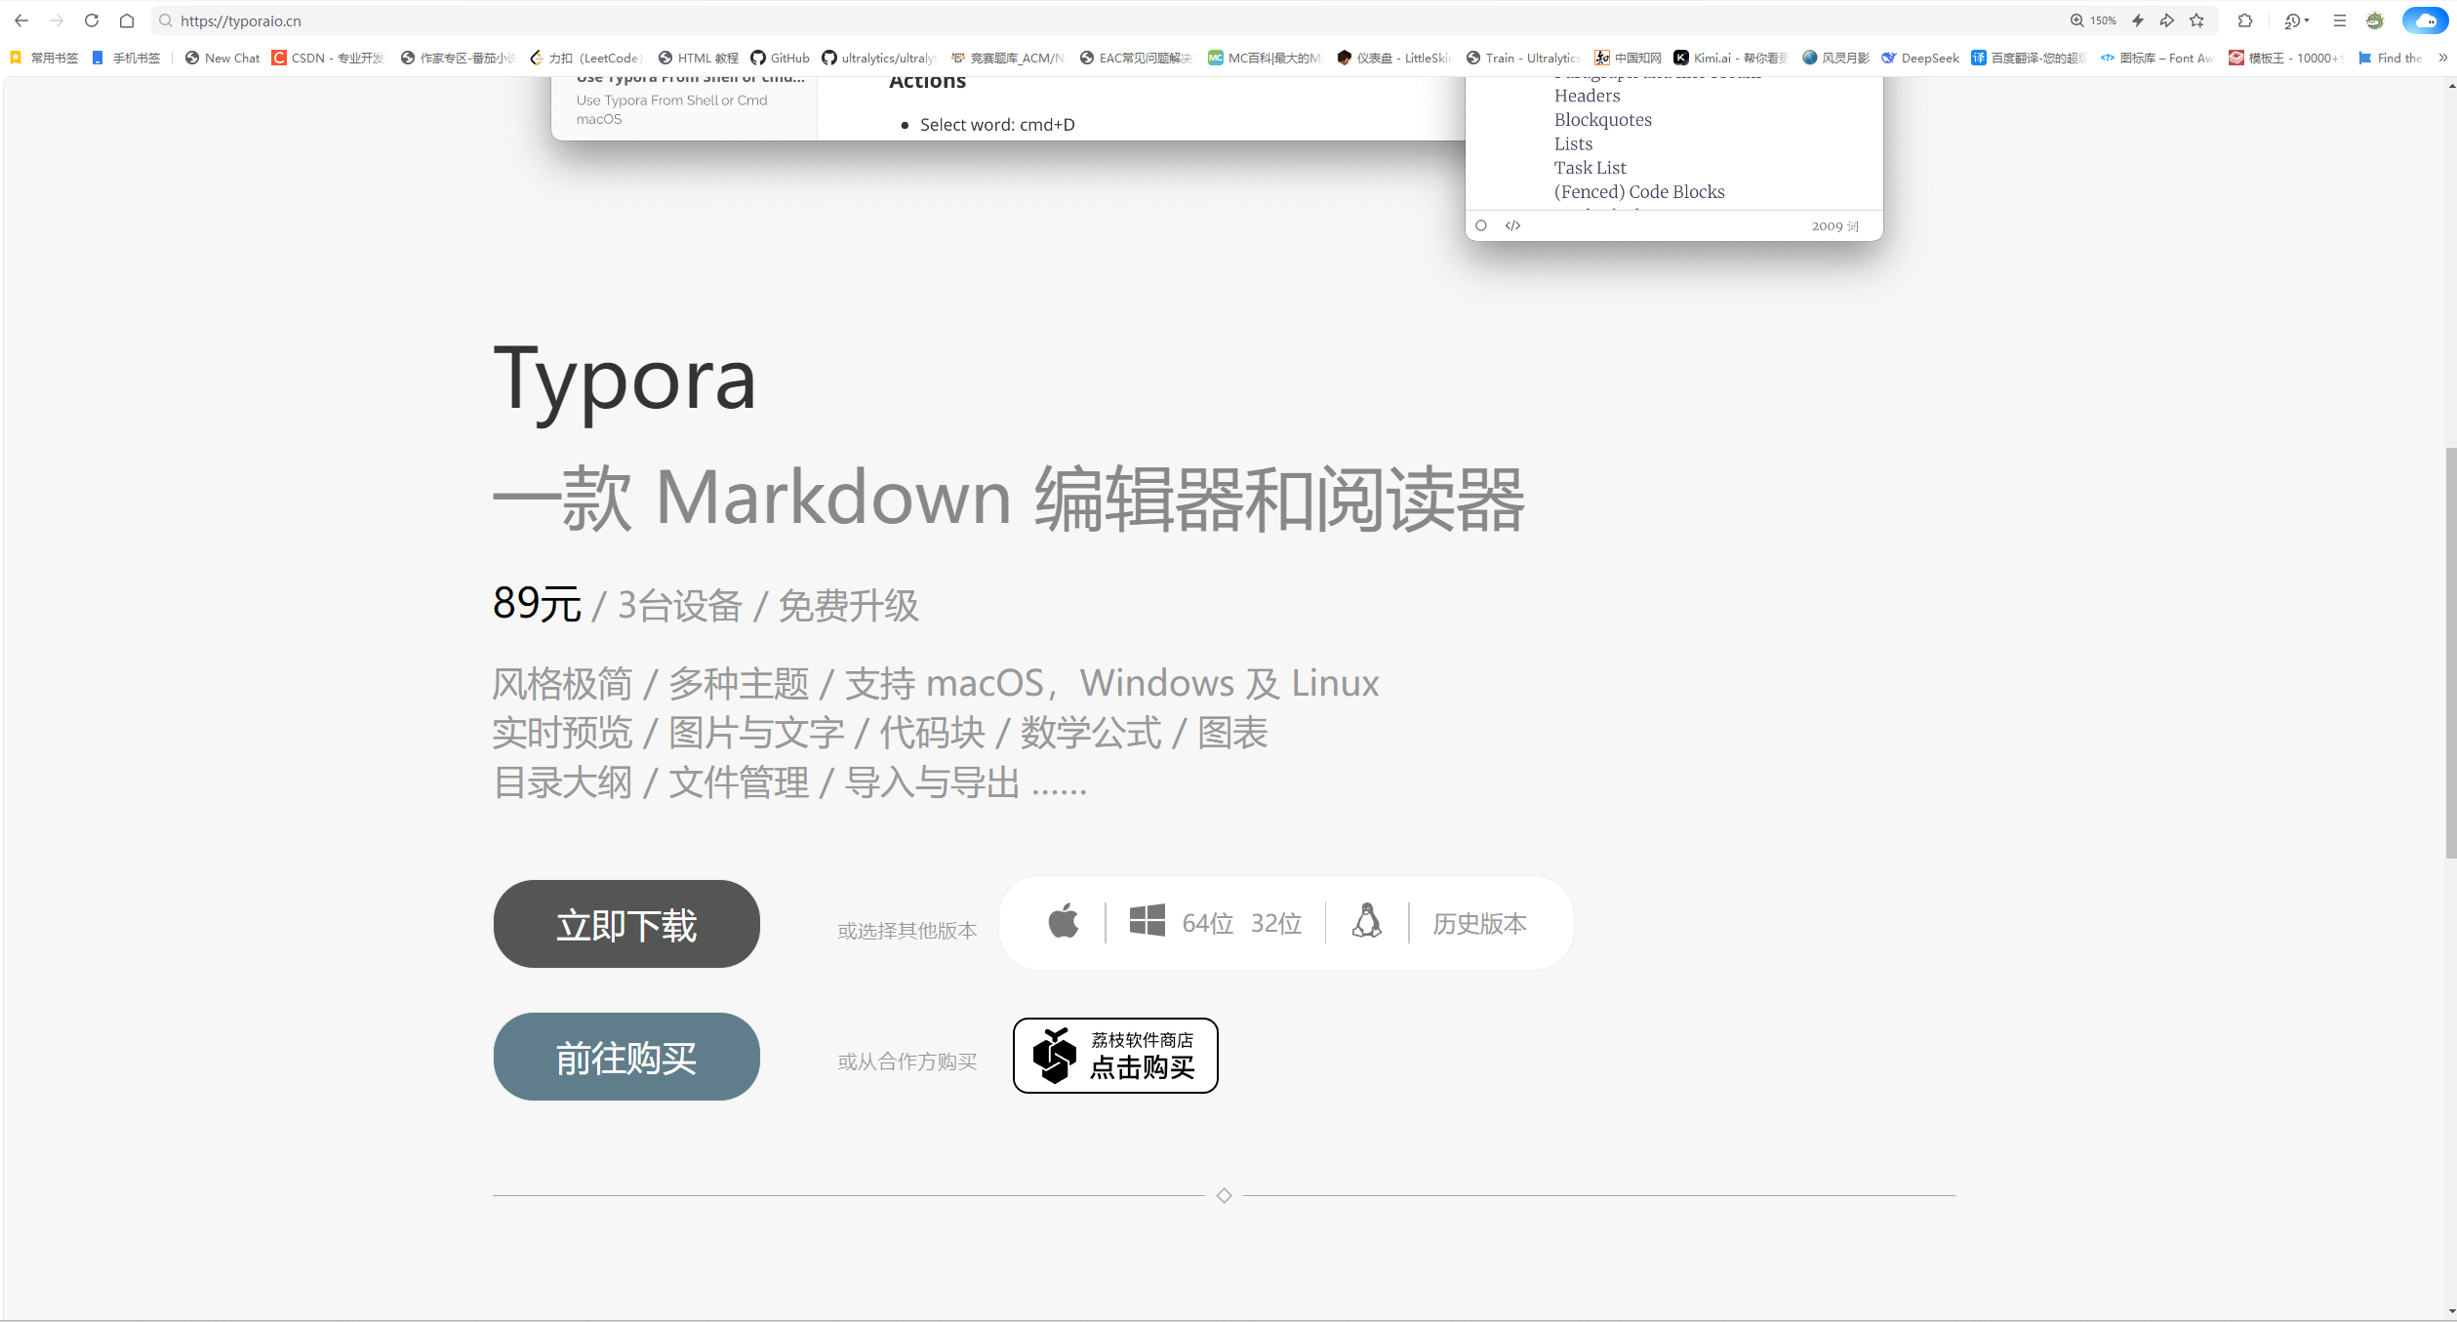Download the macOS version via the Apple icon
The width and height of the screenshot is (2457, 1322).
click(1063, 922)
